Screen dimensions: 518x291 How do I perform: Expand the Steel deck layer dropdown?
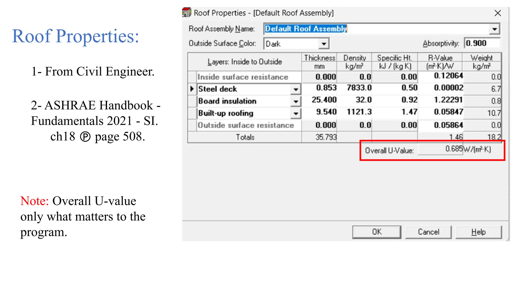pyautogui.click(x=296, y=89)
